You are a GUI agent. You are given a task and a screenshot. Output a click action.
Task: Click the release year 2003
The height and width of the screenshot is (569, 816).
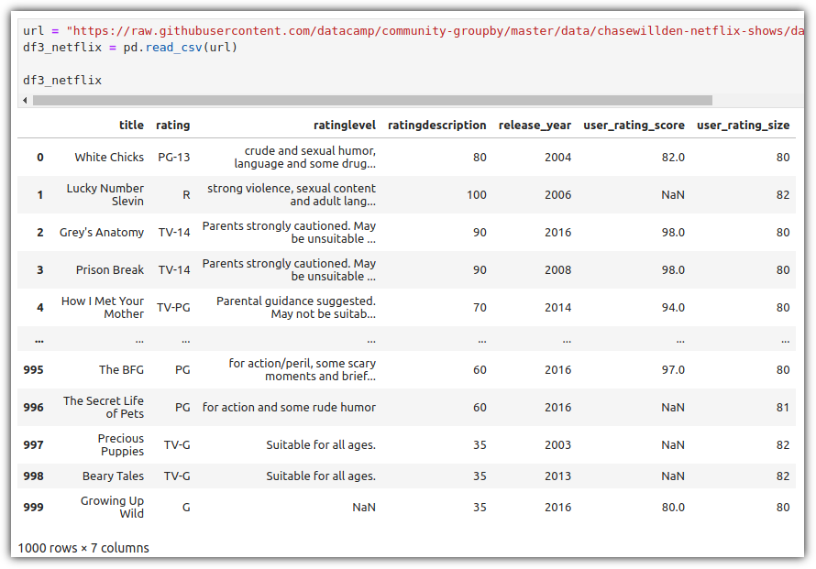[557, 444]
